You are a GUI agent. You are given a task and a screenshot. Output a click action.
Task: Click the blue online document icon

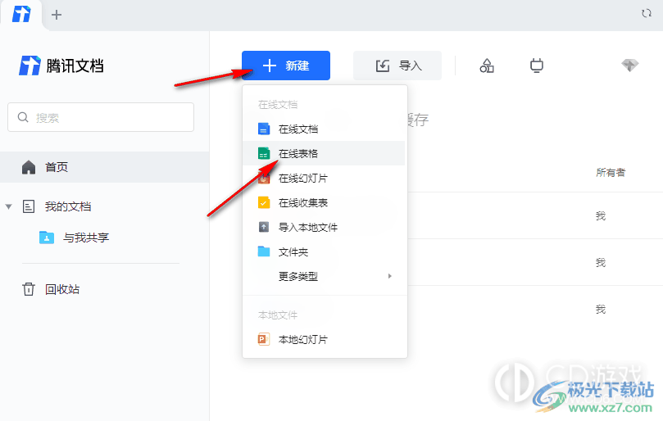coord(264,129)
